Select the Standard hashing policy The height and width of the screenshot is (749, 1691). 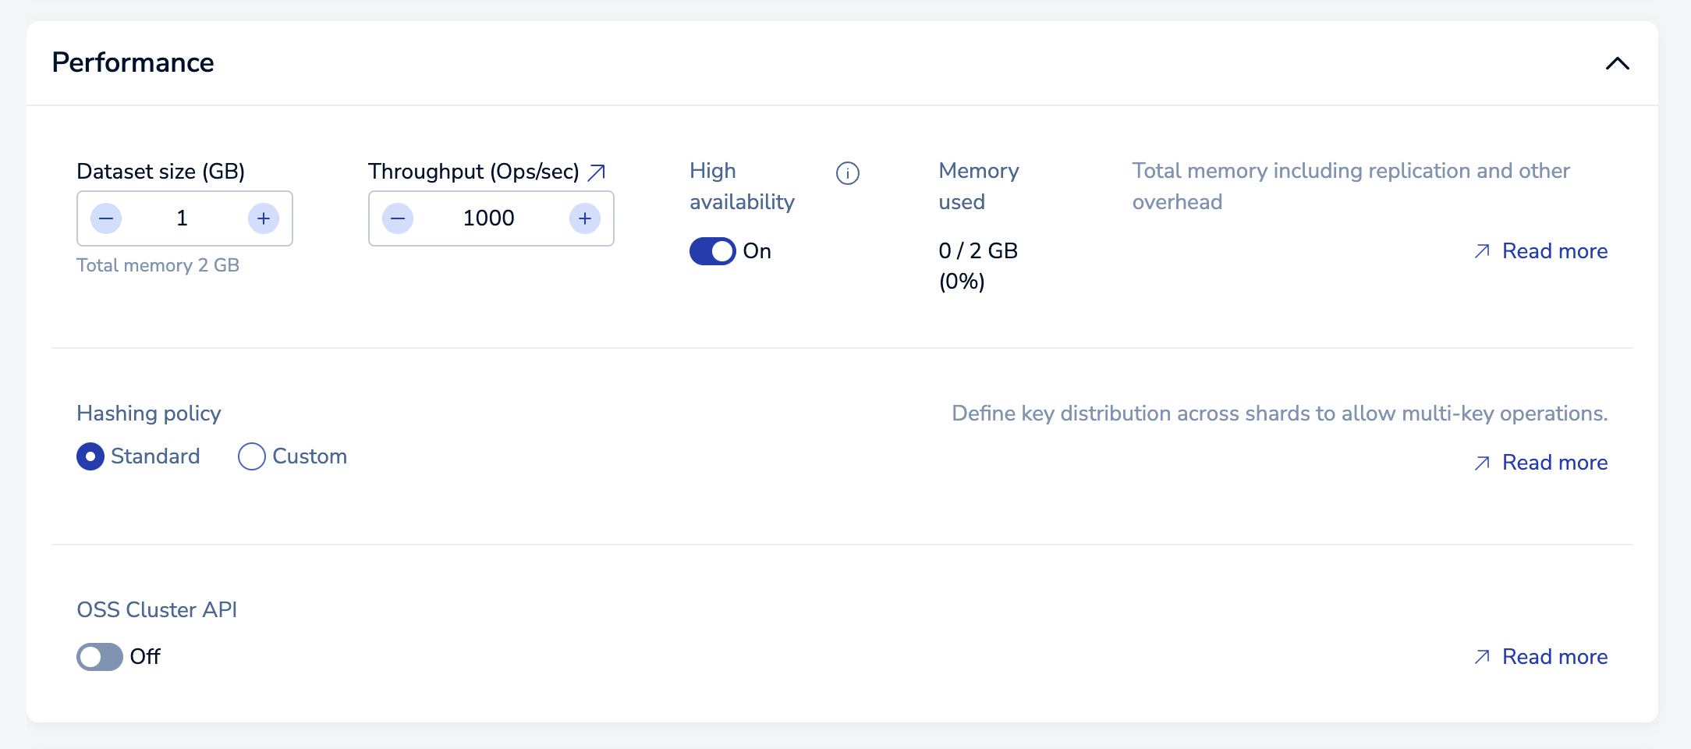[90, 456]
